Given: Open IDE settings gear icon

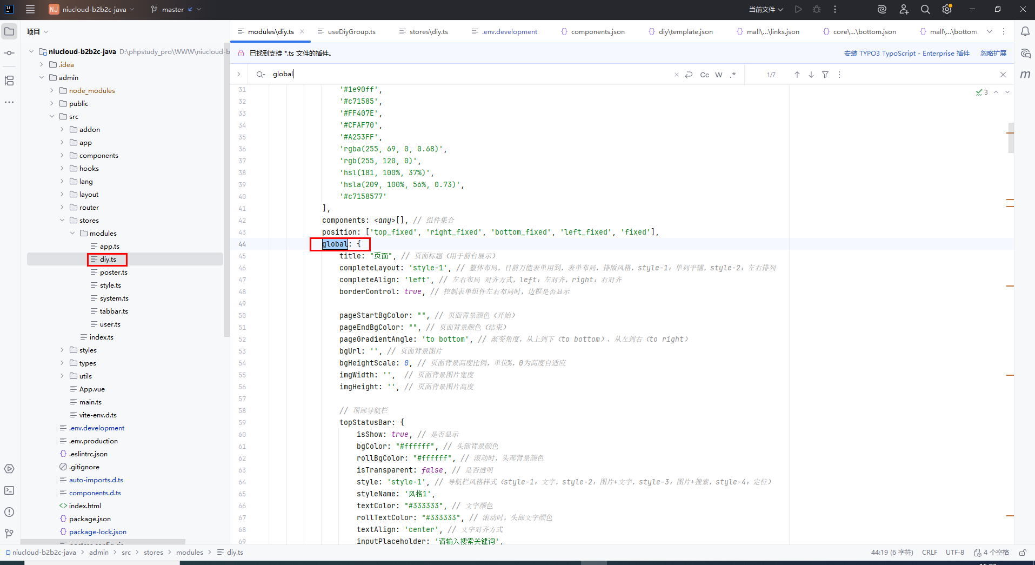Looking at the screenshot, I should [946, 9].
